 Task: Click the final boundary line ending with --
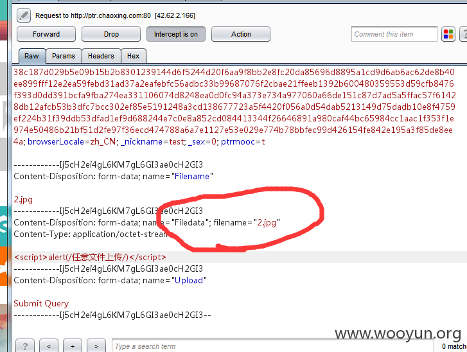(112, 315)
